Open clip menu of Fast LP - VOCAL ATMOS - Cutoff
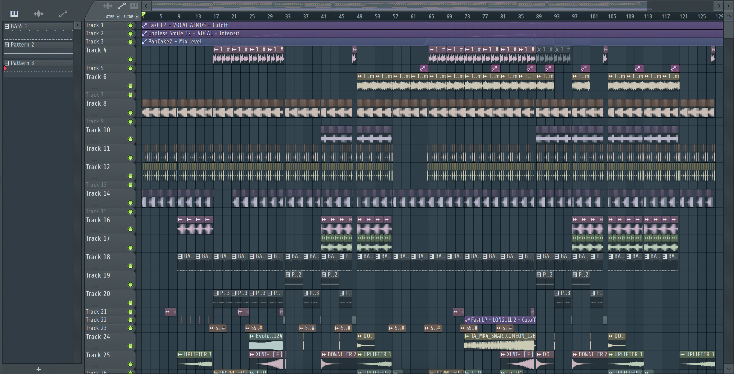The width and height of the screenshot is (734, 374). coord(145,25)
